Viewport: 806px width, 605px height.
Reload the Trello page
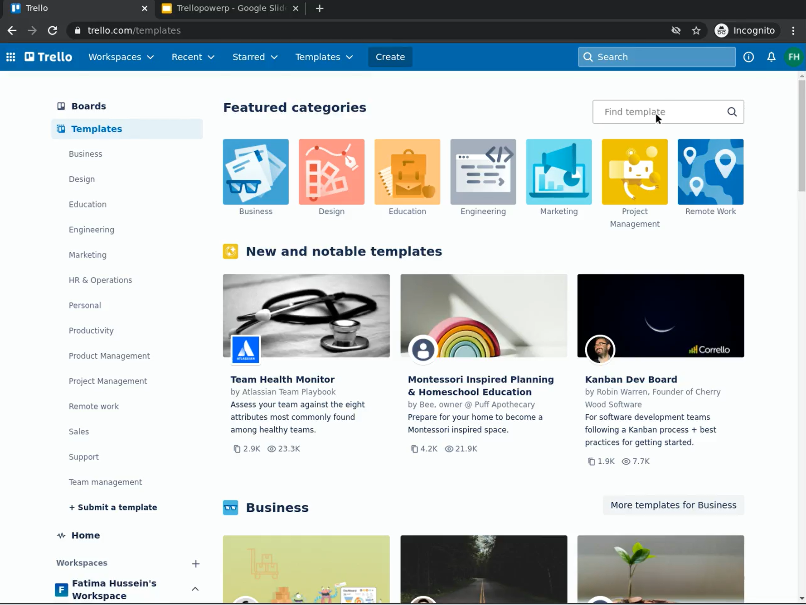click(53, 30)
